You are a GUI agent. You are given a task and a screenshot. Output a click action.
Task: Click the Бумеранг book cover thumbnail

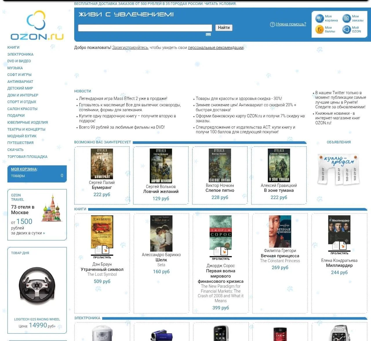102,164
